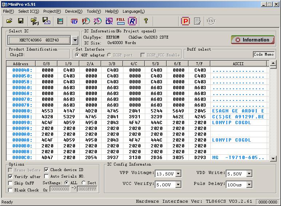Click ASCII text MG -T9710-605..

coord(238,158)
